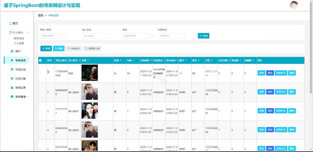Click the sort arrows on 头像 column
This screenshot has width=313, height=152.
(x=88, y=60)
